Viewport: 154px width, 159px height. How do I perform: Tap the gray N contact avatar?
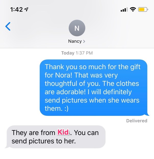[x=77, y=28]
